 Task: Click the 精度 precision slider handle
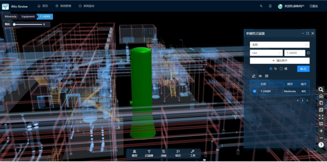click(14, 25)
